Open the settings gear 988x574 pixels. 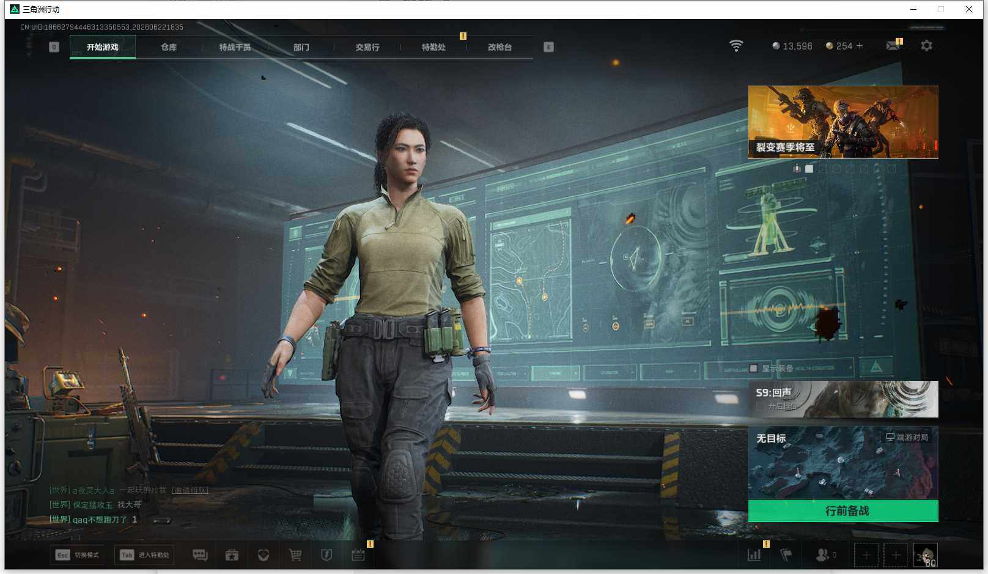[x=927, y=46]
